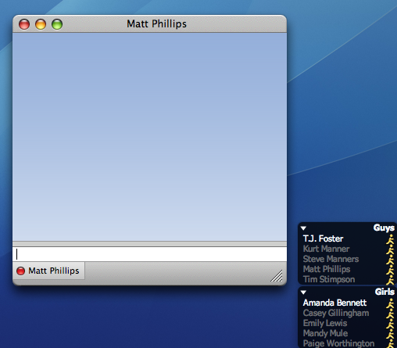
Task: Select contact Mandy Mule
Action: tap(325, 333)
